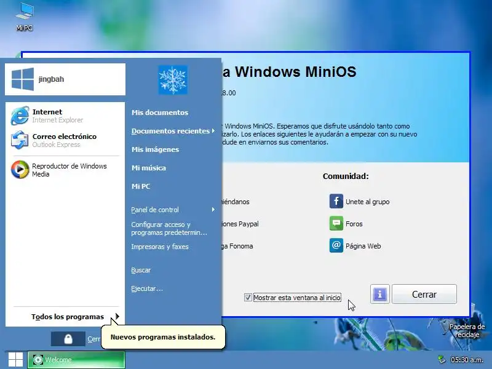
Task: Click the purple info button
Action: pos(379,294)
